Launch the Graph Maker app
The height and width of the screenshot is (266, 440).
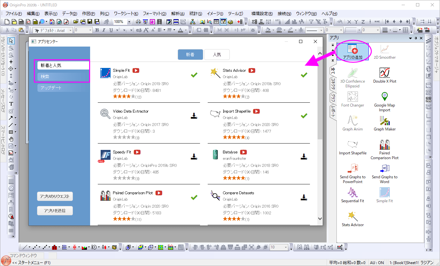pyautogui.click(x=385, y=123)
